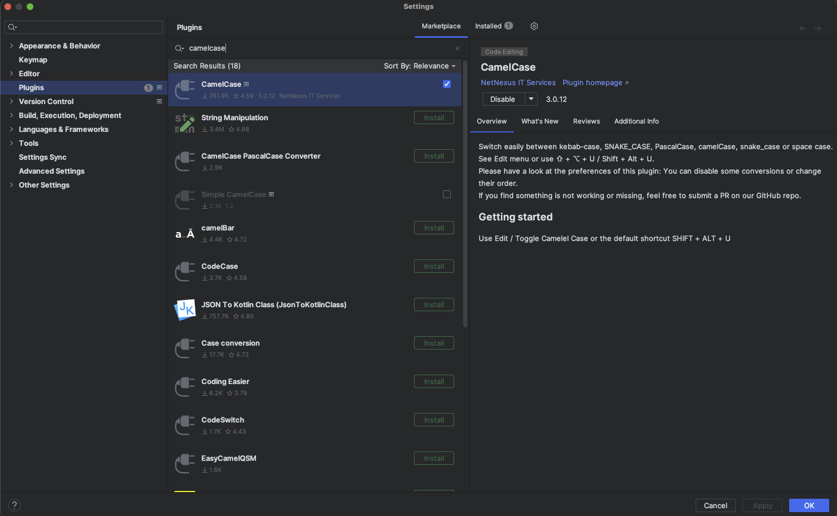Click the String Manipulation plugin icon

pyautogui.click(x=185, y=123)
